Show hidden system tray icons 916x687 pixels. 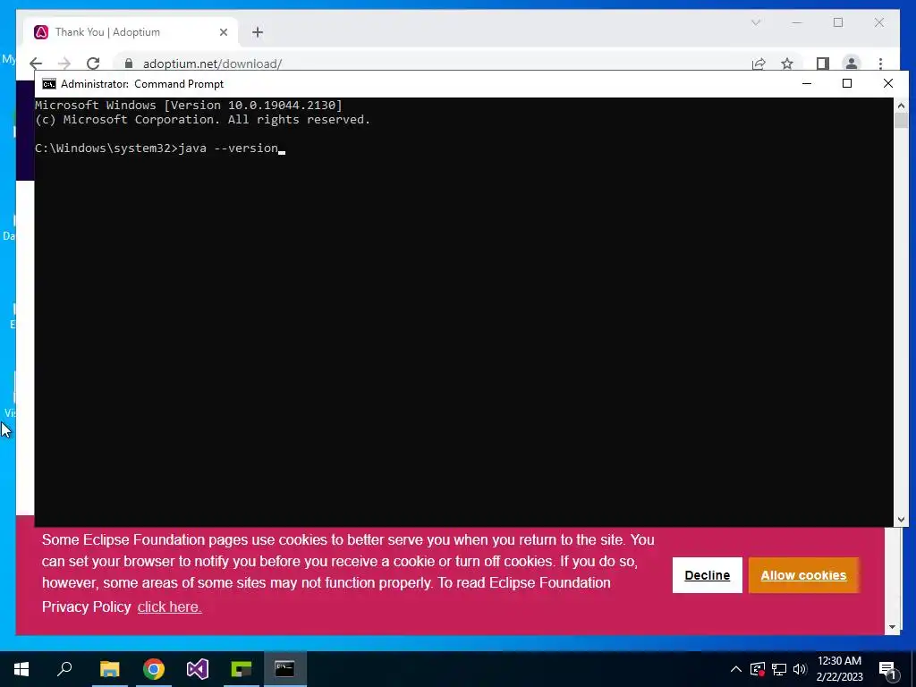tap(736, 669)
